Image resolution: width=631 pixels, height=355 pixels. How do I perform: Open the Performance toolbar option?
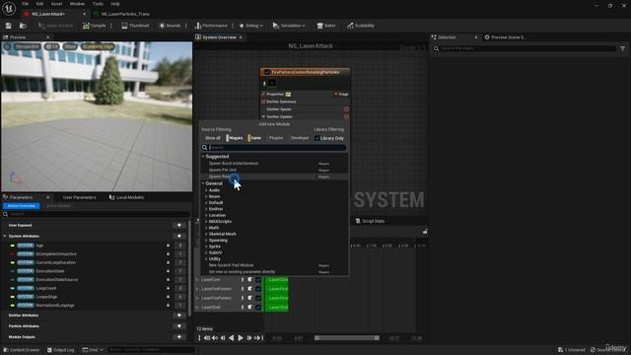point(211,26)
